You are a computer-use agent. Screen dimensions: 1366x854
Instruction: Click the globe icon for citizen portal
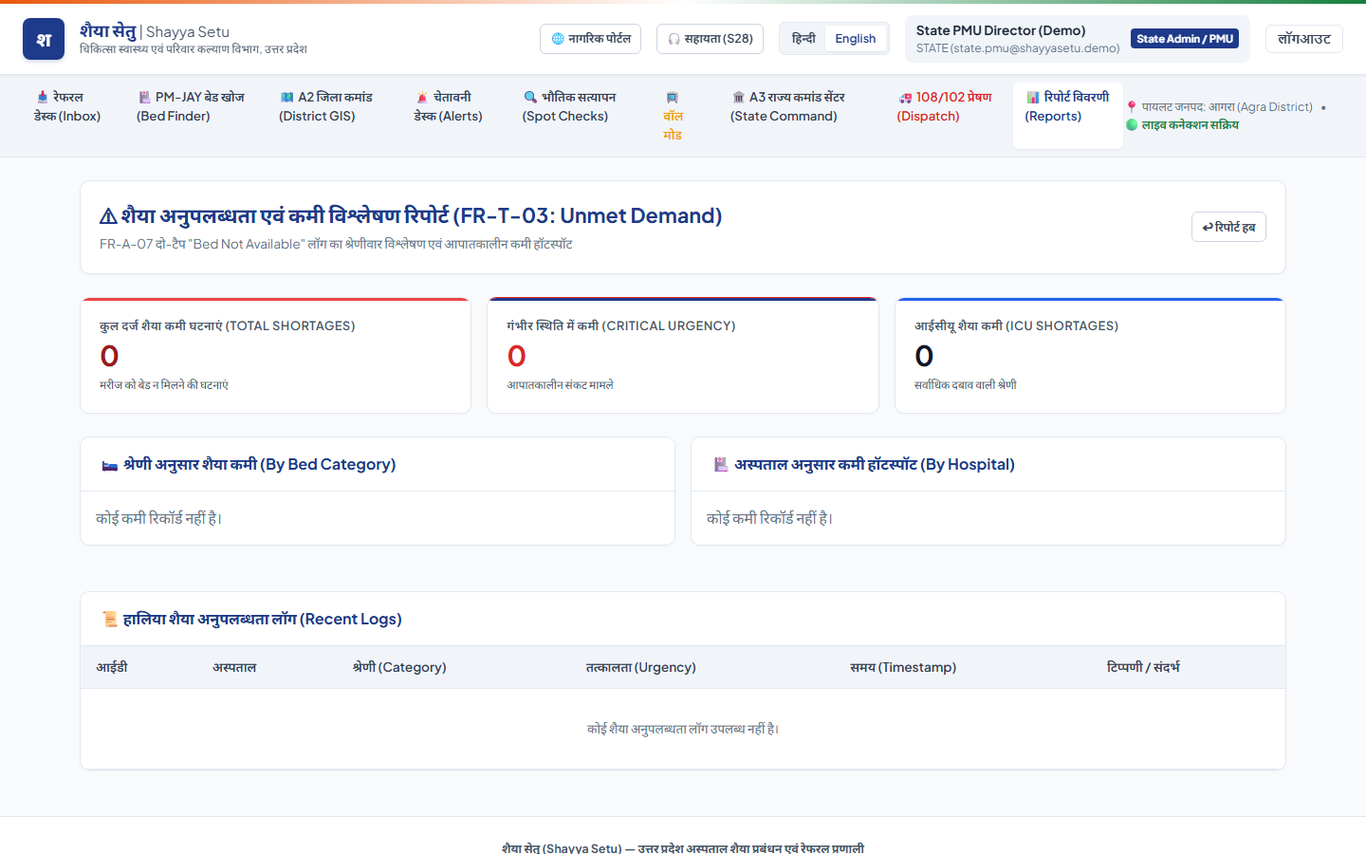(x=558, y=39)
